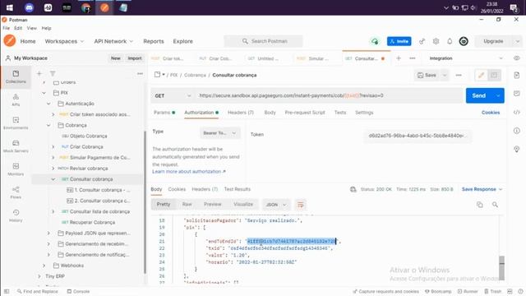526x296 pixels.
Task: Toggle line wrap icon in response toolbar
Action: click(x=300, y=205)
